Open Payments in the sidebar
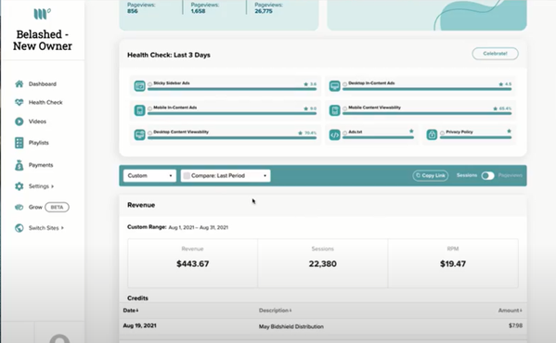The image size is (556, 343). point(41,165)
